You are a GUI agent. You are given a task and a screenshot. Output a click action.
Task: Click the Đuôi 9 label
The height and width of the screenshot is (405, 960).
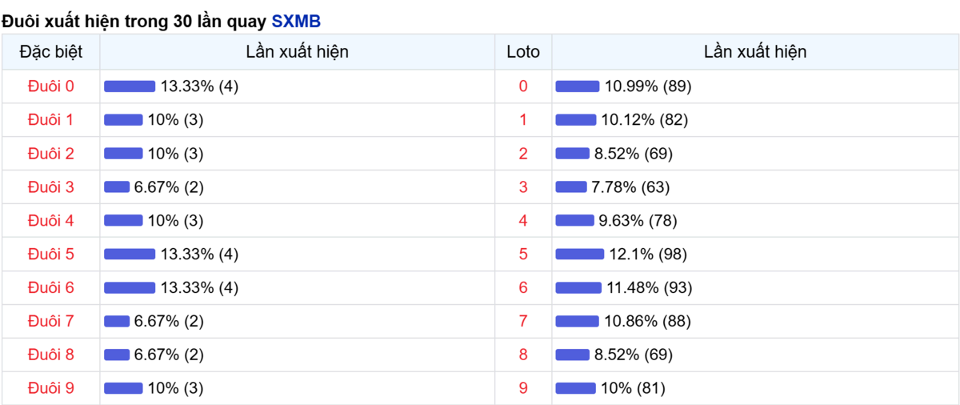[50, 389]
